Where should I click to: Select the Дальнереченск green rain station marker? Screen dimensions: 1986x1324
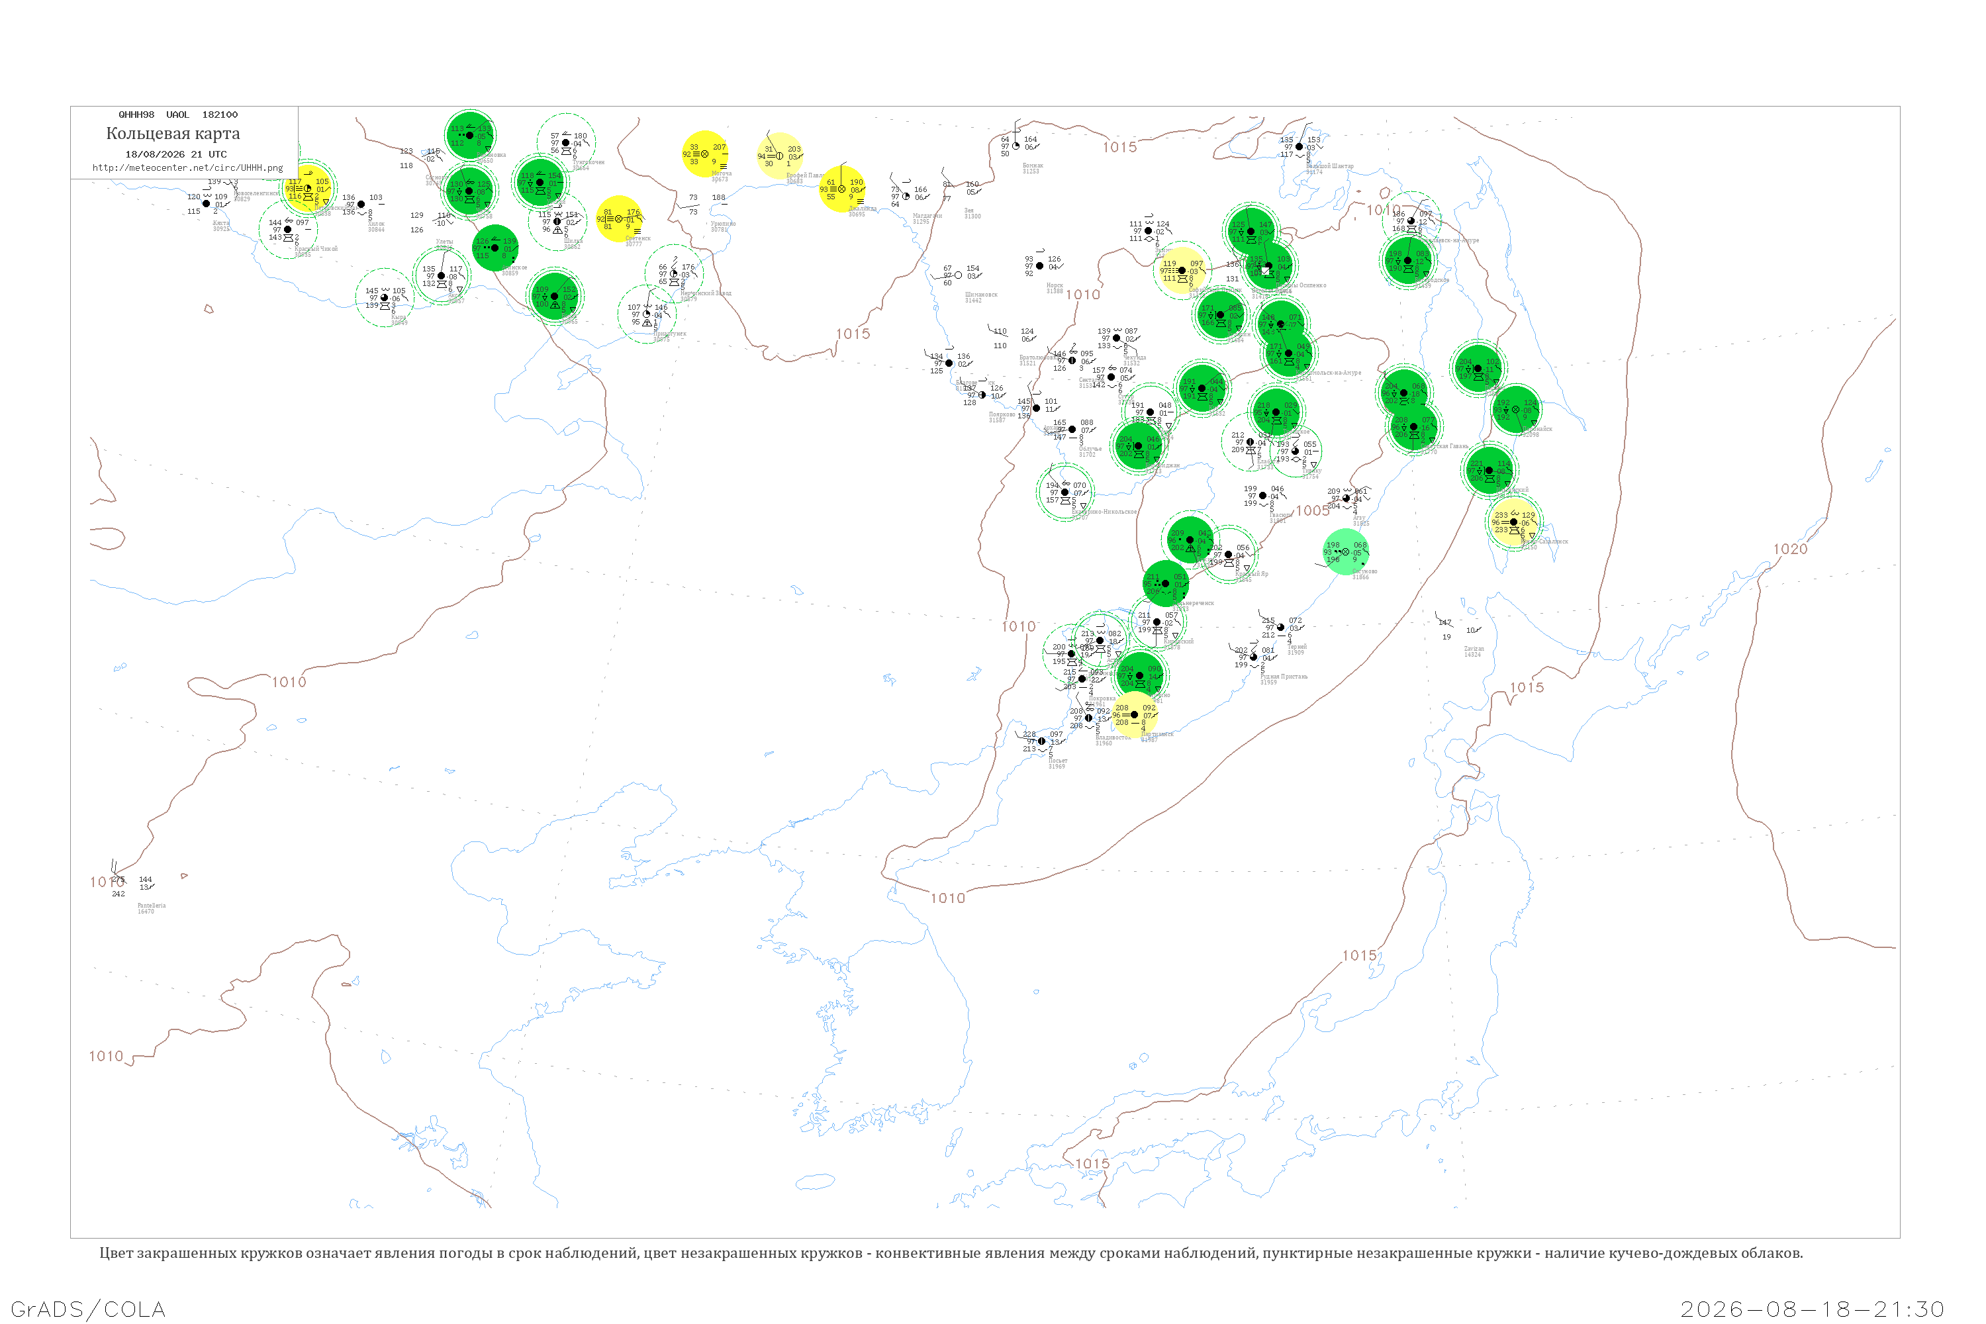[x=1166, y=583]
